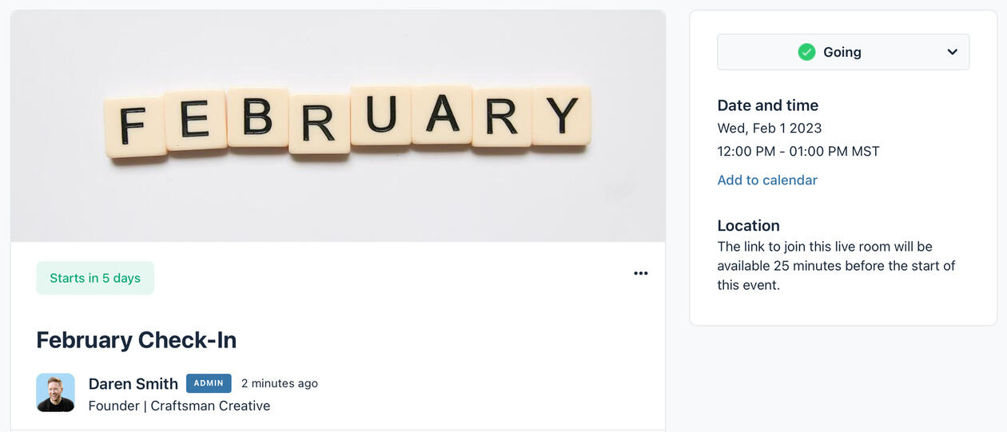Click the live room link availability note

pyautogui.click(x=835, y=265)
